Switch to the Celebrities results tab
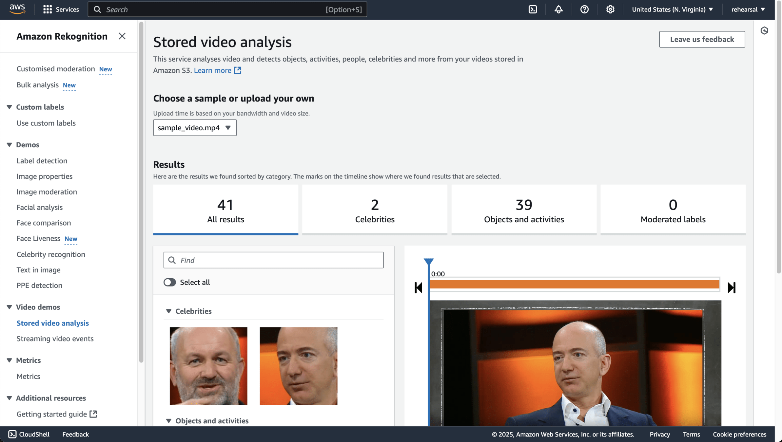Image resolution: width=782 pixels, height=442 pixels. pyautogui.click(x=375, y=210)
